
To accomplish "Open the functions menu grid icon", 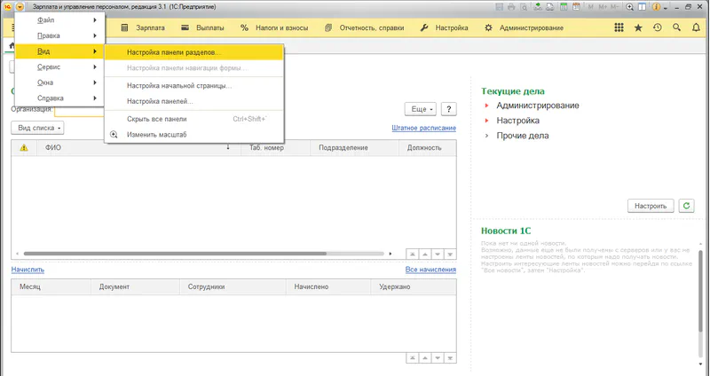I will (618, 27).
